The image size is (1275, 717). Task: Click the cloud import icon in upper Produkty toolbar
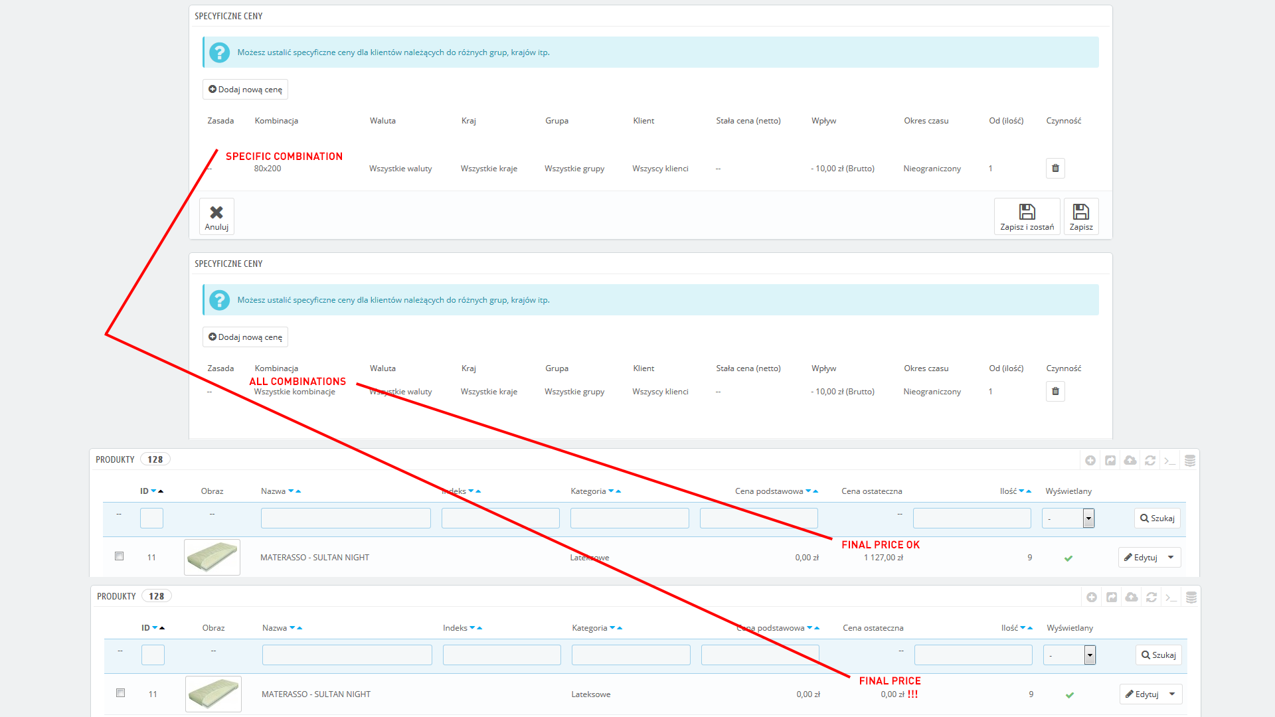pos(1130,461)
